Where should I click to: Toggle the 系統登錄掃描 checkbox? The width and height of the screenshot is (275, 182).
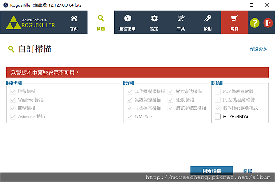pos(130,100)
